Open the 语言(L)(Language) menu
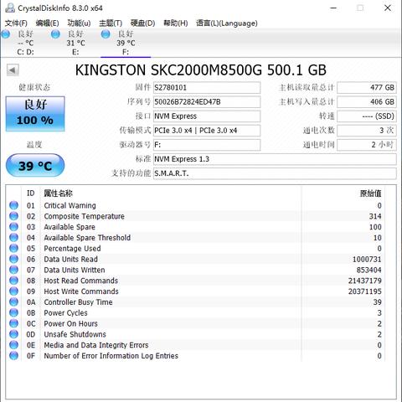 point(227,23)
